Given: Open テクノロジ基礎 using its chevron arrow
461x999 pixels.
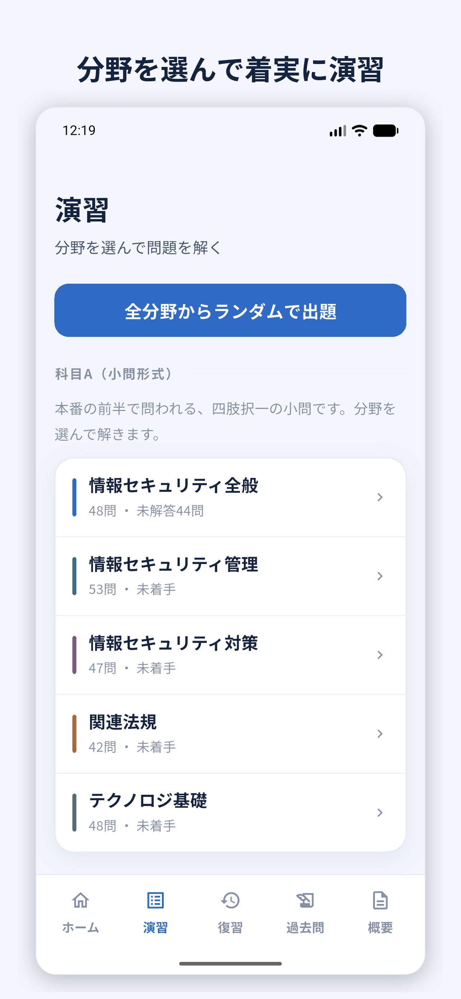Looking at the screenshot, I should pos(380,812).
